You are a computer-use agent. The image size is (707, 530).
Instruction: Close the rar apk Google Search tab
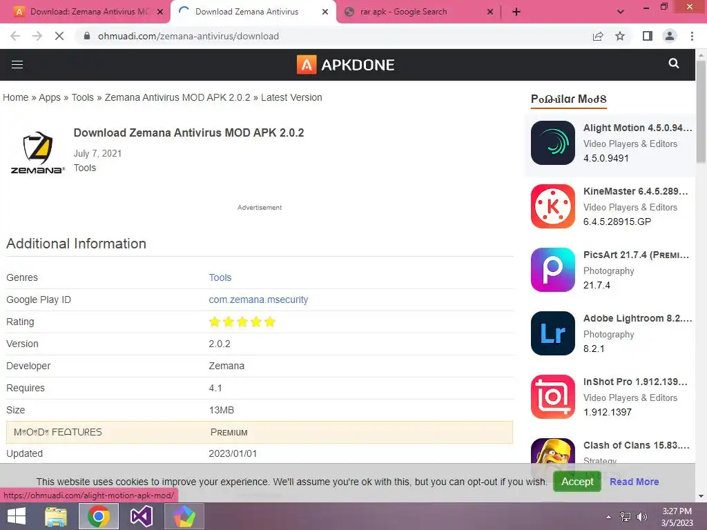click(x=490, y=12)
